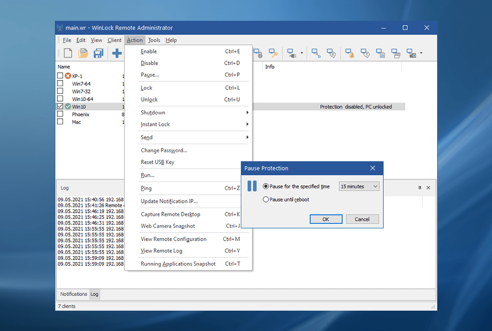Add a client with the blue plus icon
The image size is (492, 331).
point(117,53)
